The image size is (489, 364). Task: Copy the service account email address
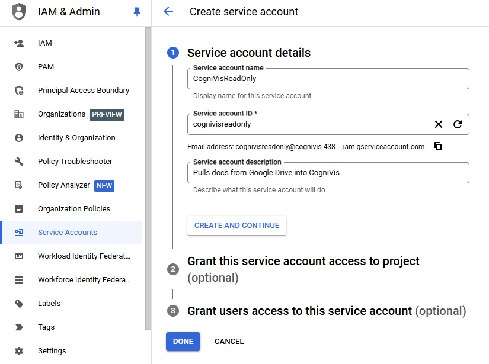tap(438, 146)
